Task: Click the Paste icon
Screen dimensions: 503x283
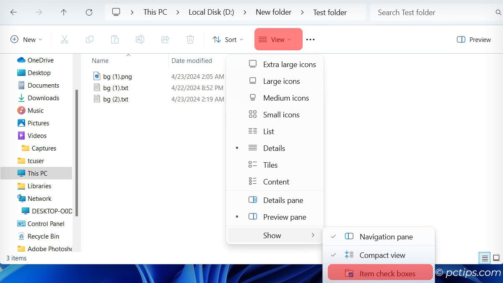Action: pos(115,39)
